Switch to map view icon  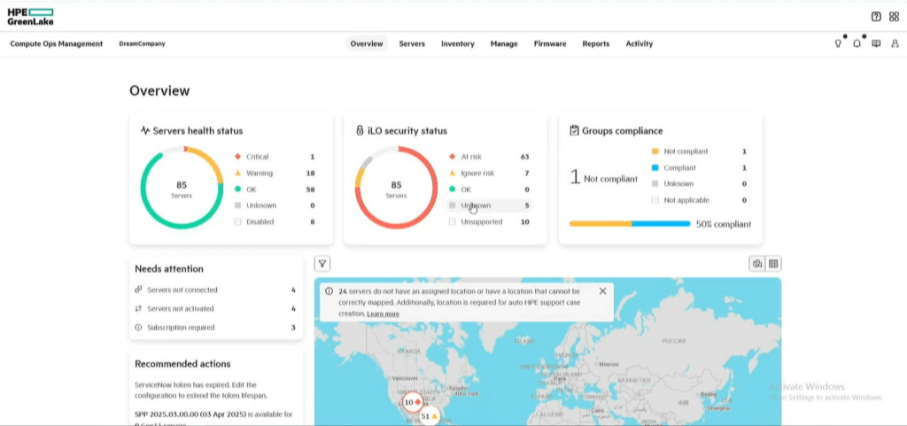tap(756, 264)
